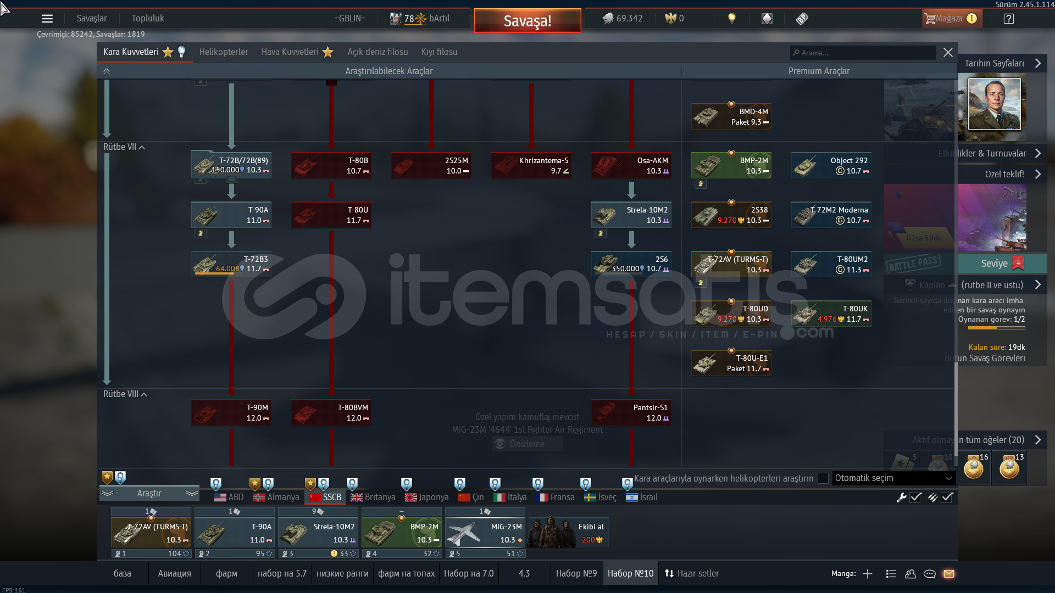Click the lightbulb hints icon in top bar
Screen dimensions: 1055x593
731,19
